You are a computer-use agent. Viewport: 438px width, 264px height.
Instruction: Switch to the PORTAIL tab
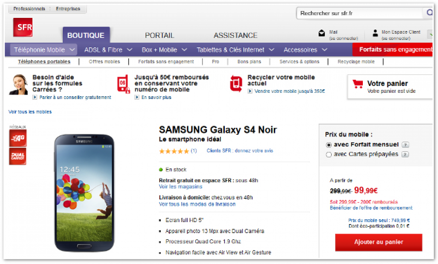[x=160, y=35]
